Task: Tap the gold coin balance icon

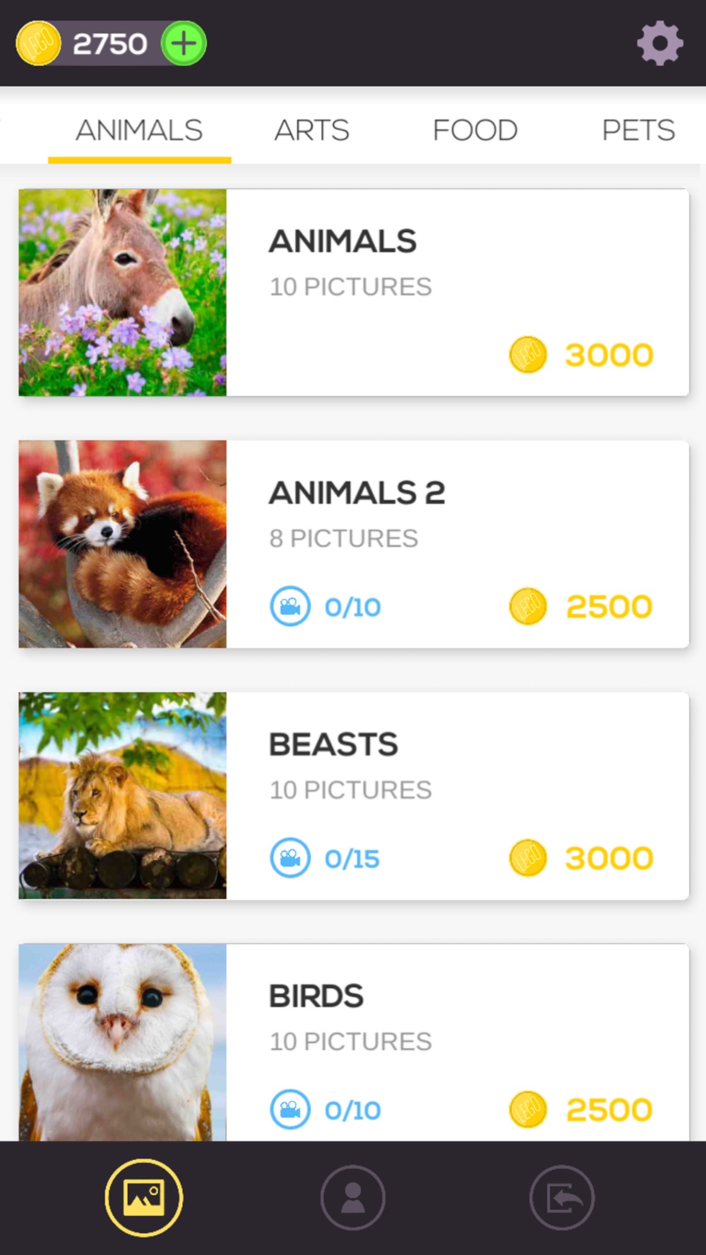Action: point(38,43)
